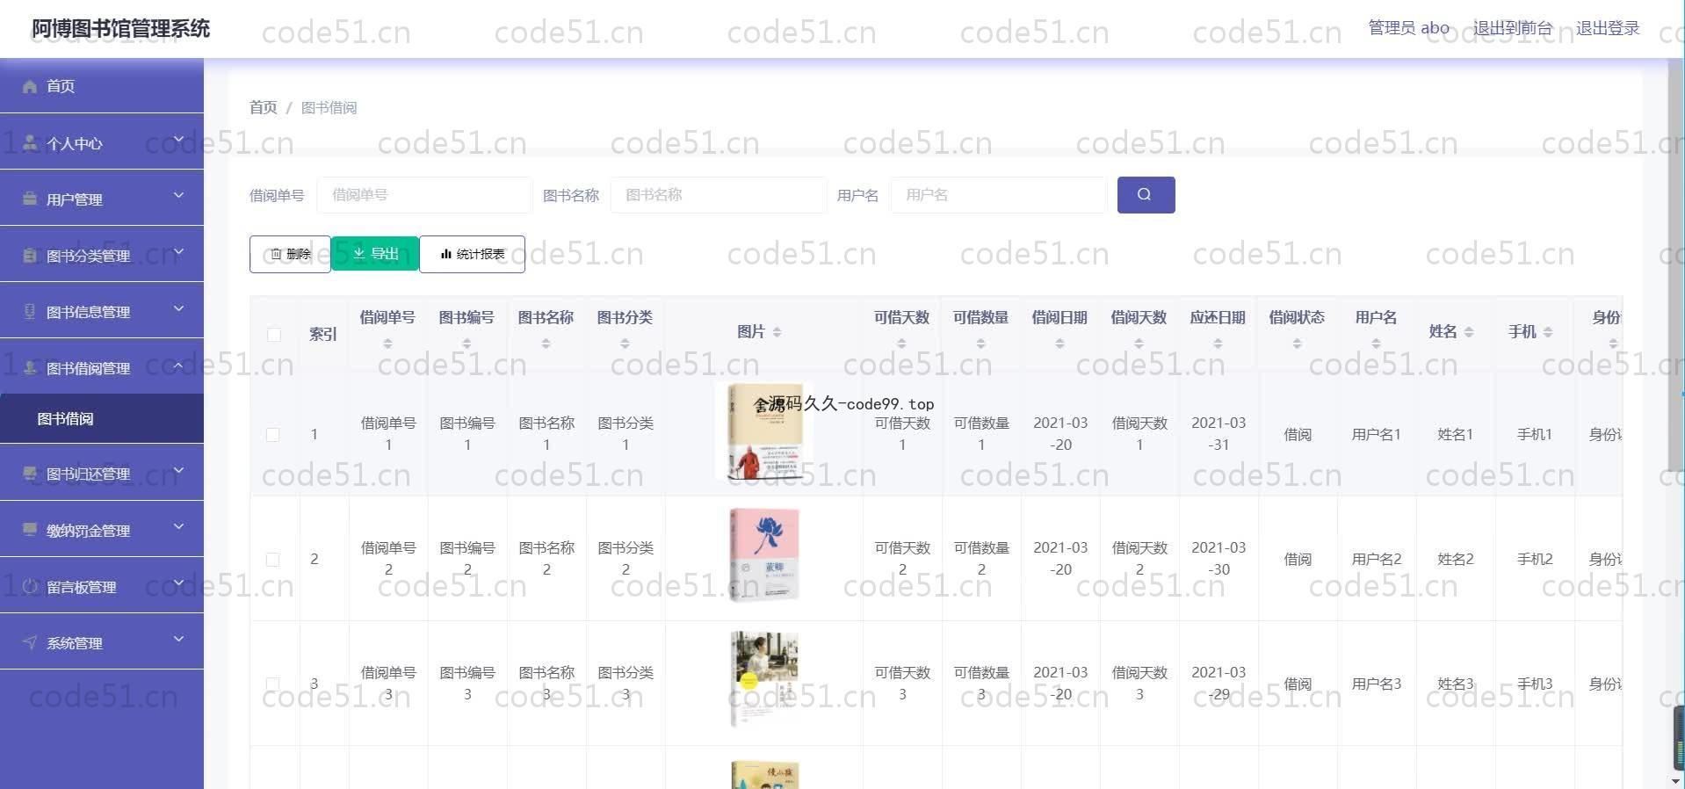Viewport: 1685px width, 789px height.
Task: Sort by 图书编号 column arrows
Action: [x=466, y=344]
